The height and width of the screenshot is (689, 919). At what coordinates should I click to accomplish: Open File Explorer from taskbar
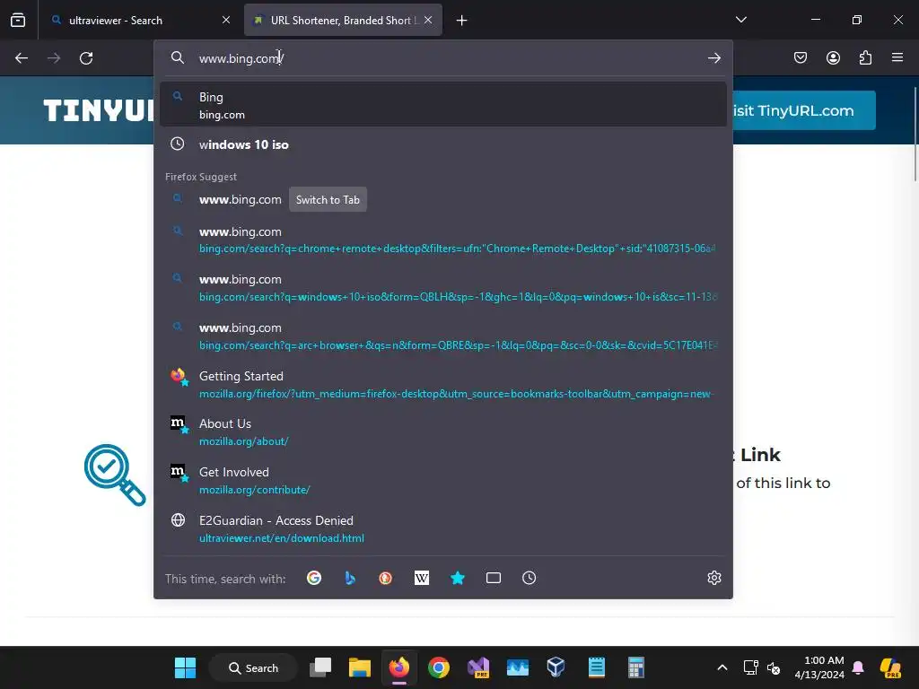[360, 667]
